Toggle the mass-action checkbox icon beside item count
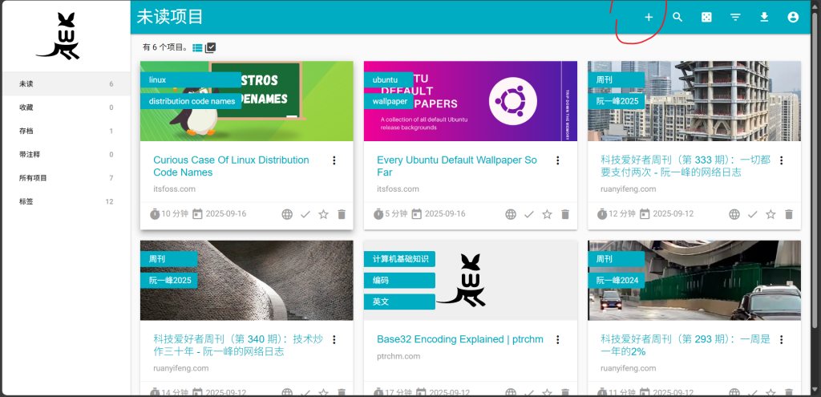Screen dimensions: 821x397 (211, 47)
